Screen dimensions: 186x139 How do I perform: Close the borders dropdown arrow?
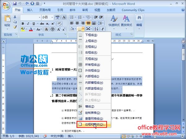pos(83,29)
